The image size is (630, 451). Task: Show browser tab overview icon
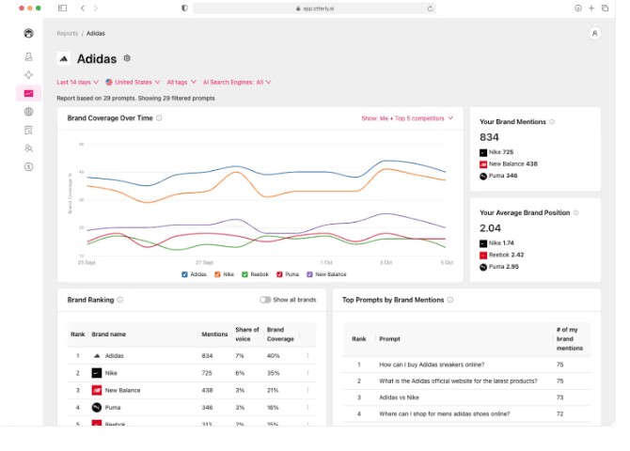tap(605, 8)
